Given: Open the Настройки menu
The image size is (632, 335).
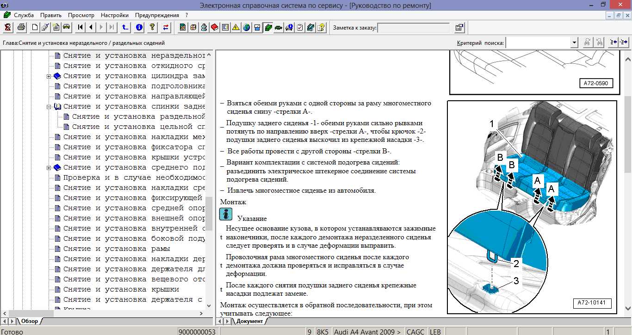Looking at the screenshot, I should pyautogui.click(x=115, y=15).
